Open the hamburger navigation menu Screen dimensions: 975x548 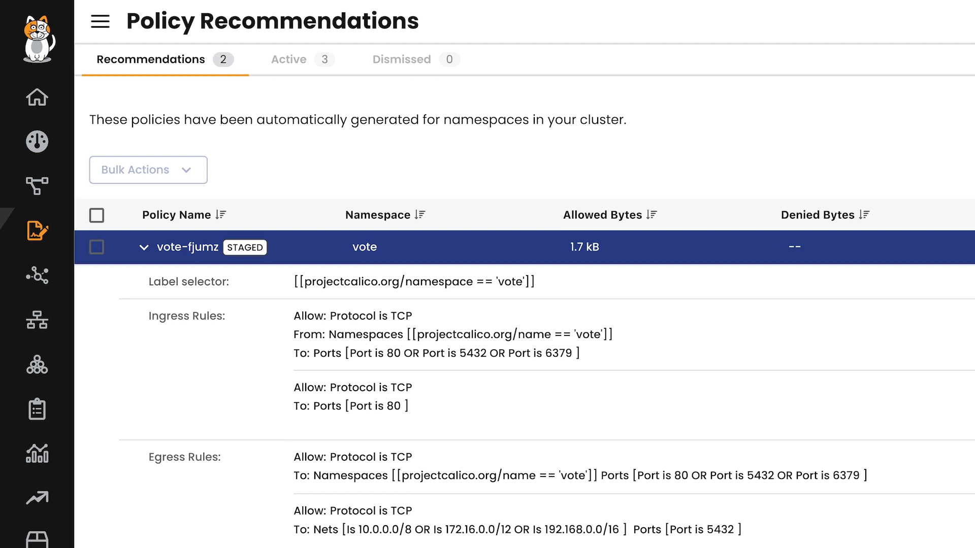click(100, 21)
